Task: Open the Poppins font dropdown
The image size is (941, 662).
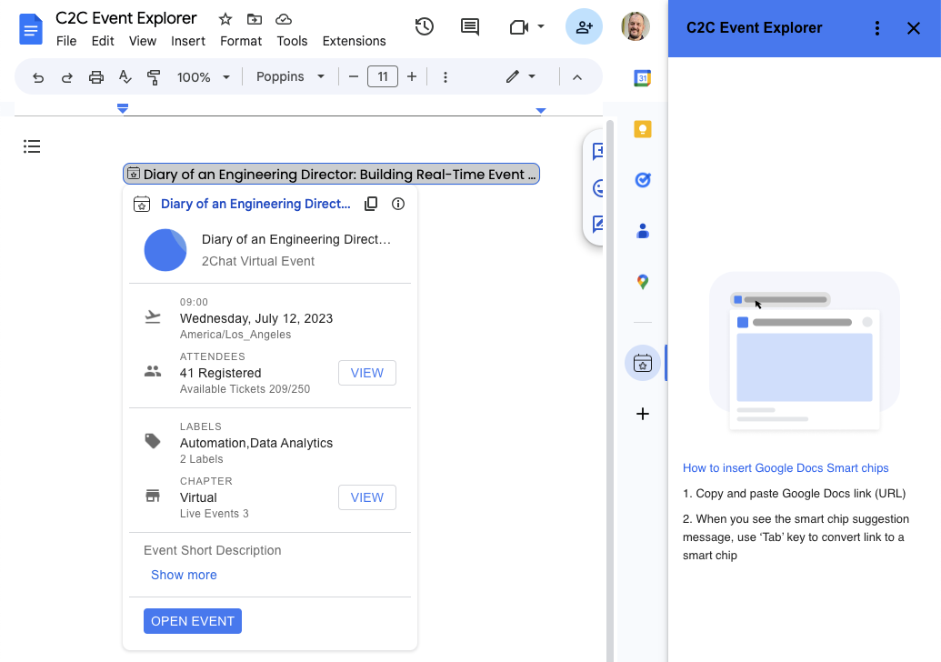Action: pyautogui.click(x=290, y=76)
